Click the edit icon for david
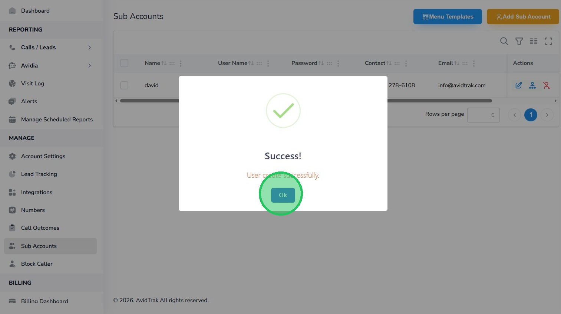This screenshot has height=314, width=561. 518,85
